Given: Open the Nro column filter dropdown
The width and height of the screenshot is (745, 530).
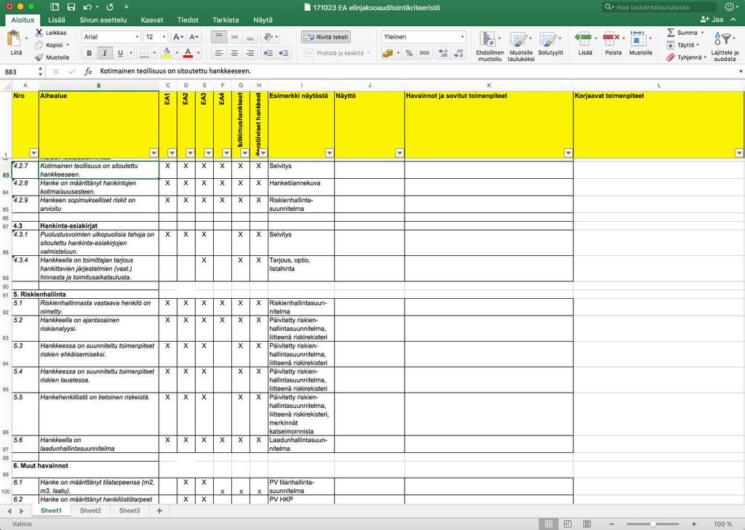Looking at the screenshot, I should click(x=33, y=153).
